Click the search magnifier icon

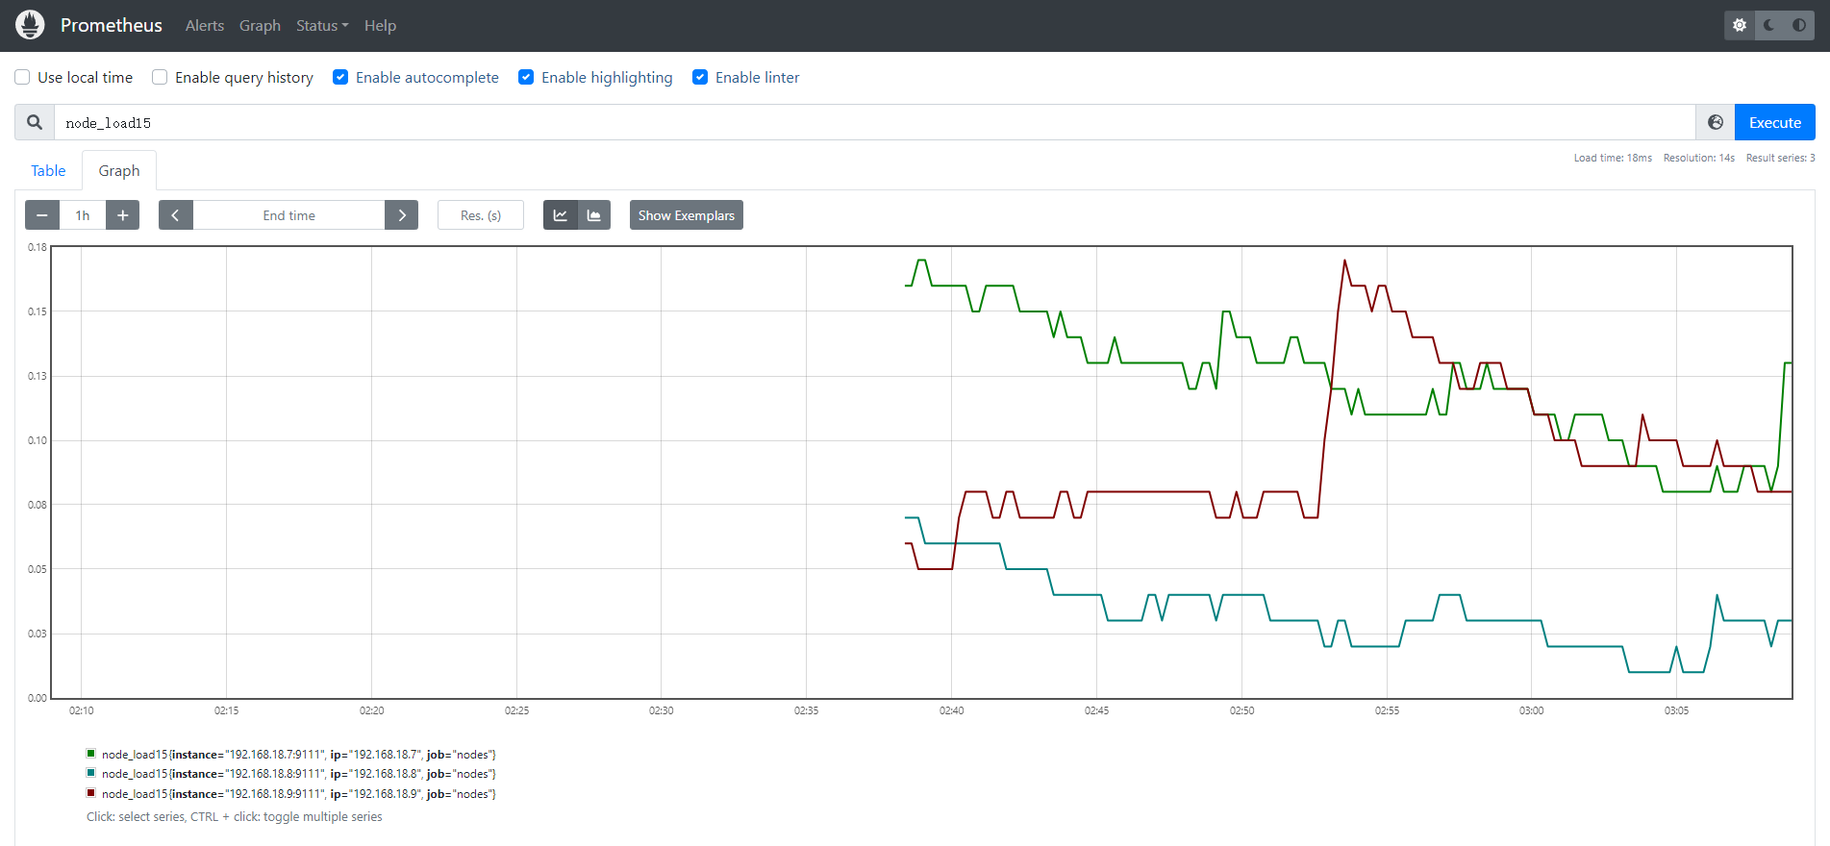point(35,122)
